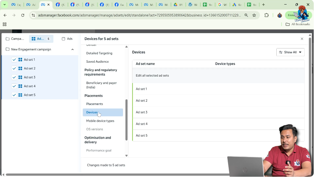Click Ad set 3 row in Devices table
This screenshot has width=314, height=177.
coord(218,112)
